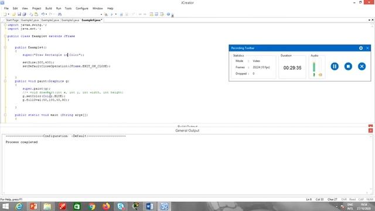Open the Edit menu
Image resolution: width=375 pixels, height=211 pixels.
coord(15,8)
